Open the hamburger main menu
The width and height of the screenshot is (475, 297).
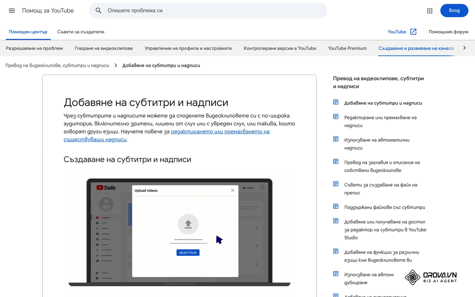click(x=12, y=11)
